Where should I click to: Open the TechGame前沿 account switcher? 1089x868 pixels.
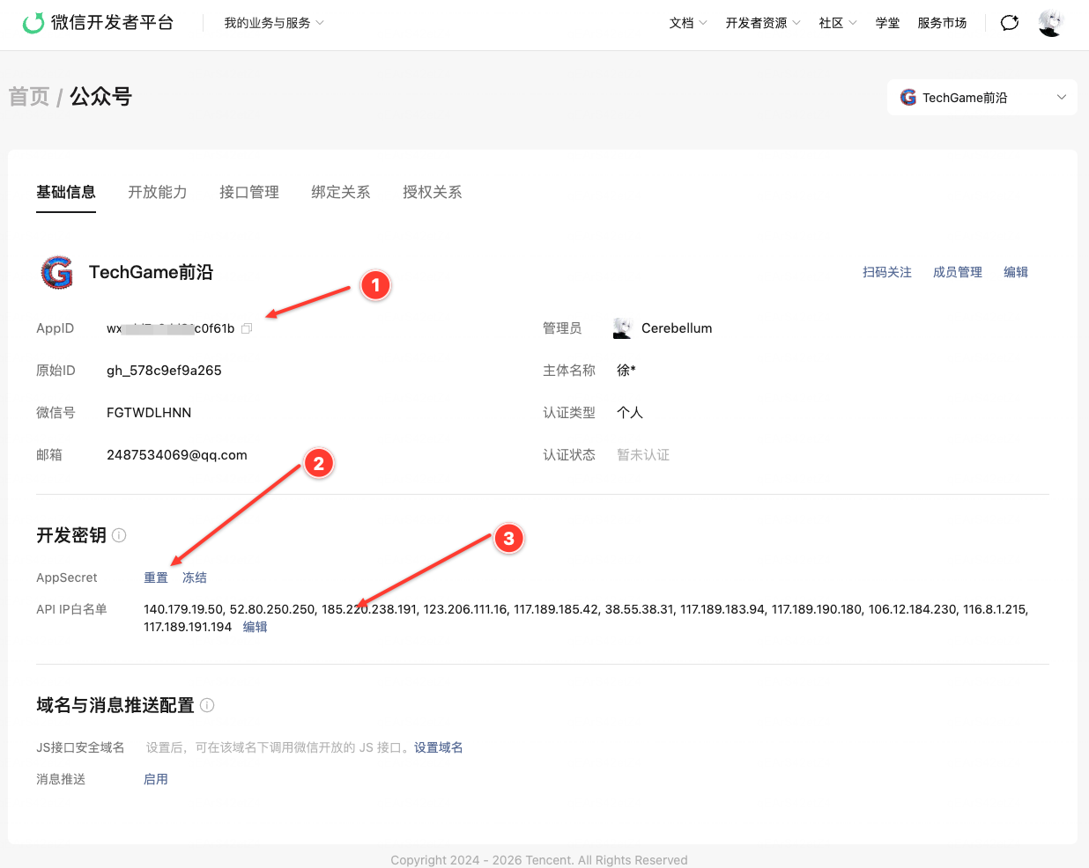[982, 98]
